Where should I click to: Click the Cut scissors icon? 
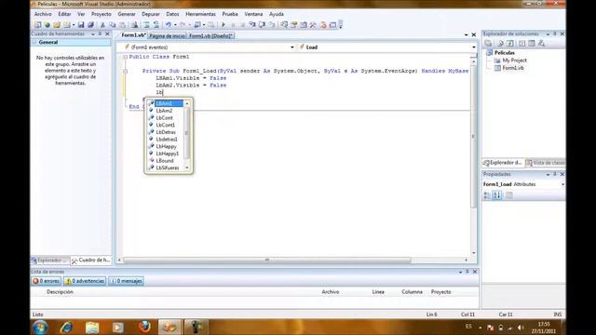[x=102, y=25]
